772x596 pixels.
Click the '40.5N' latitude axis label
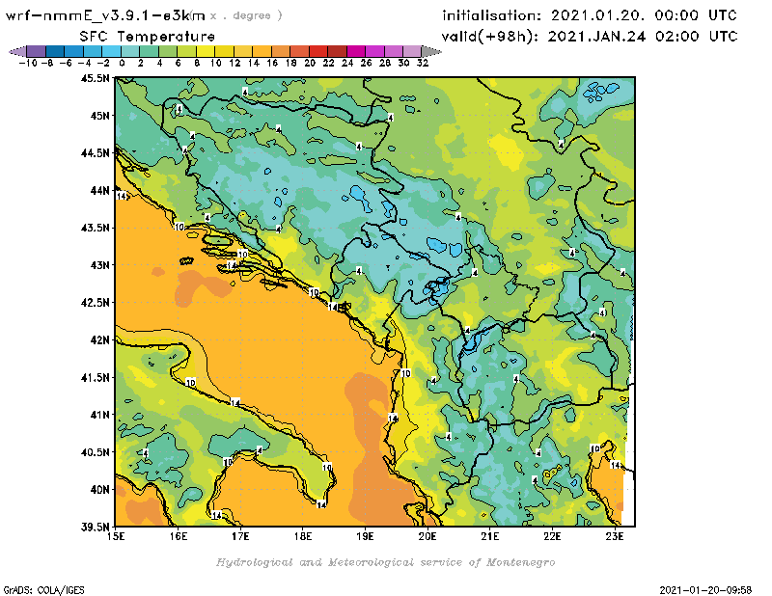(95, 451)
